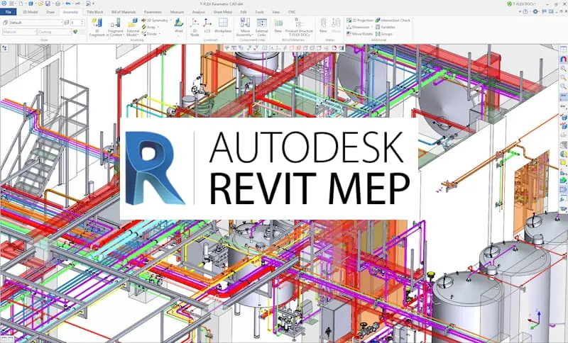Switch to the Bill of Materials tab
568x343 pixels.
coord(124,12)
